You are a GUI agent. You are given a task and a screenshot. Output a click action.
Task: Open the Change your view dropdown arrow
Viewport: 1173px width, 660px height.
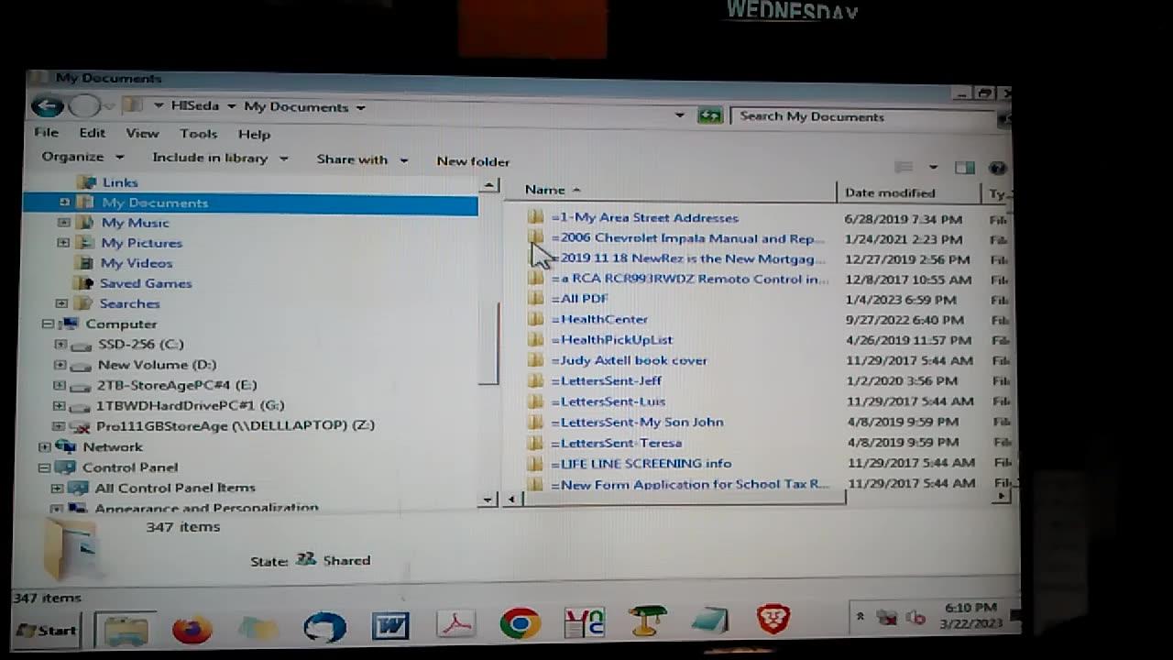[934, 168]
